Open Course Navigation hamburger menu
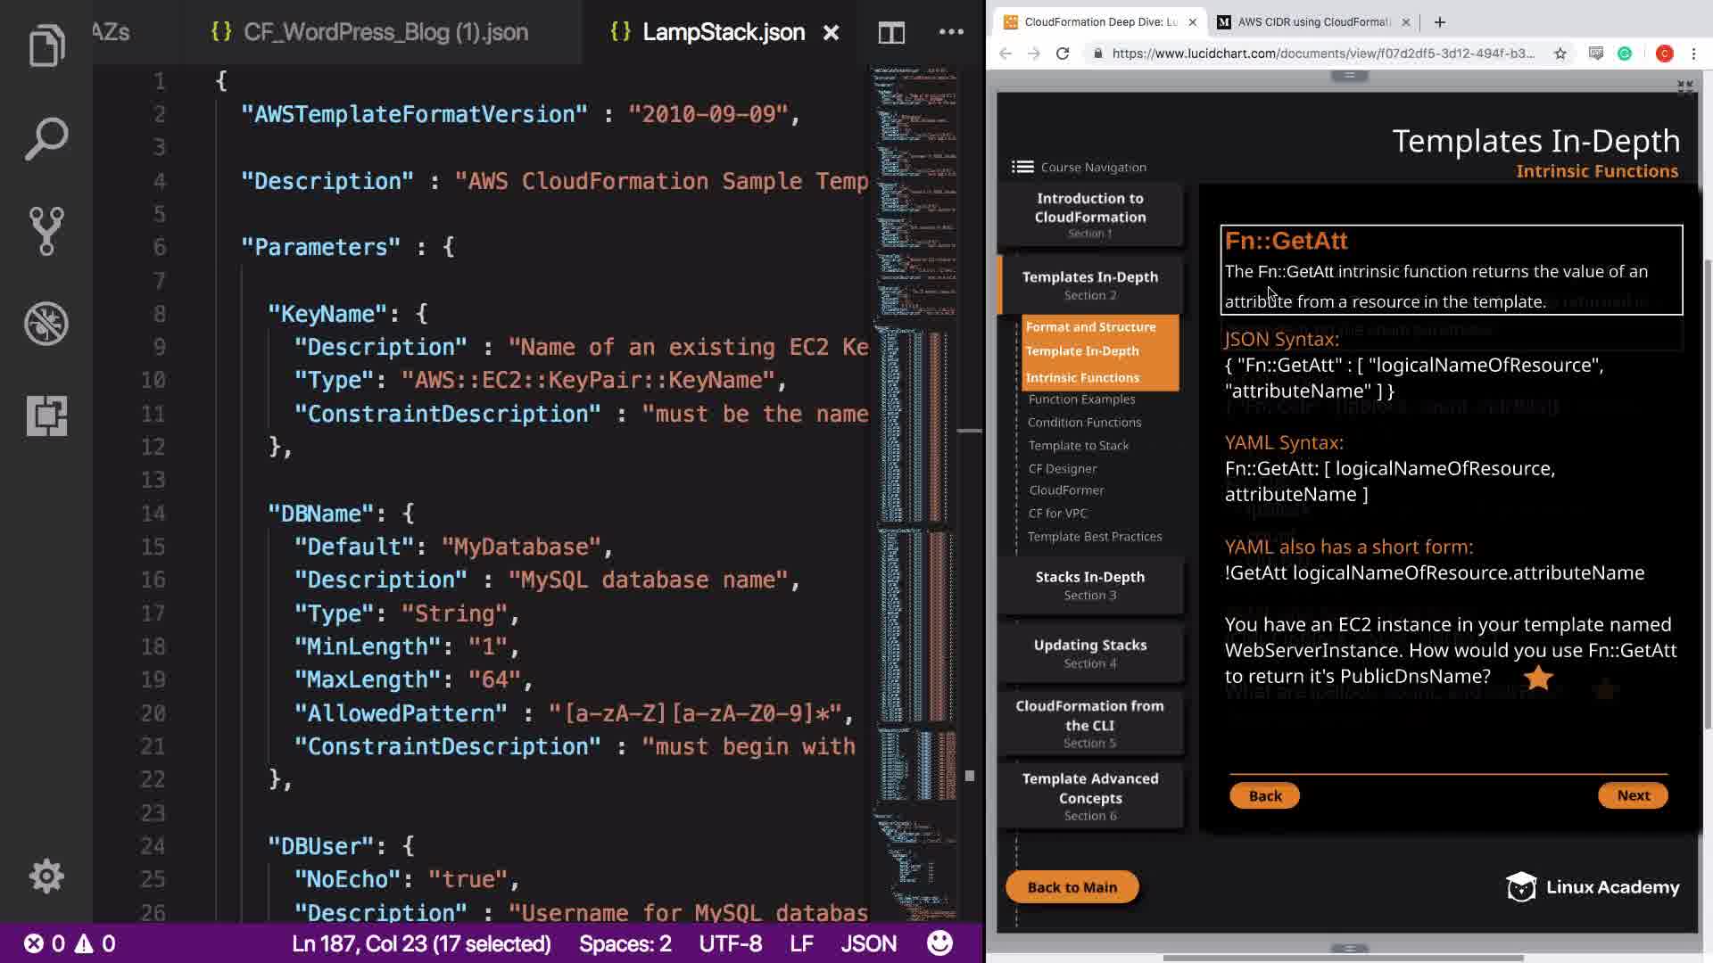 pos(1022,167)
